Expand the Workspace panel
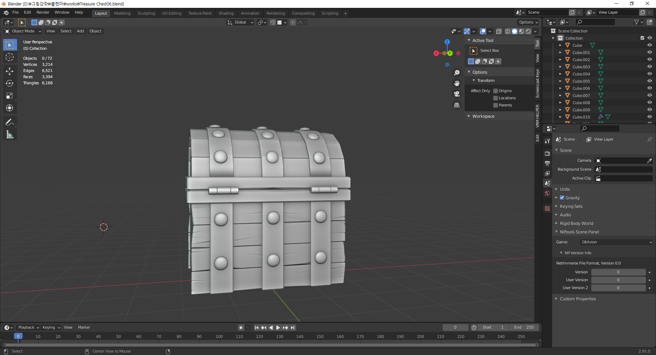Screen dimensions: 656x355 483,116
